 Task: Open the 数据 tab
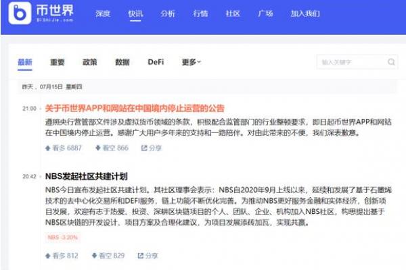[122, 62]
